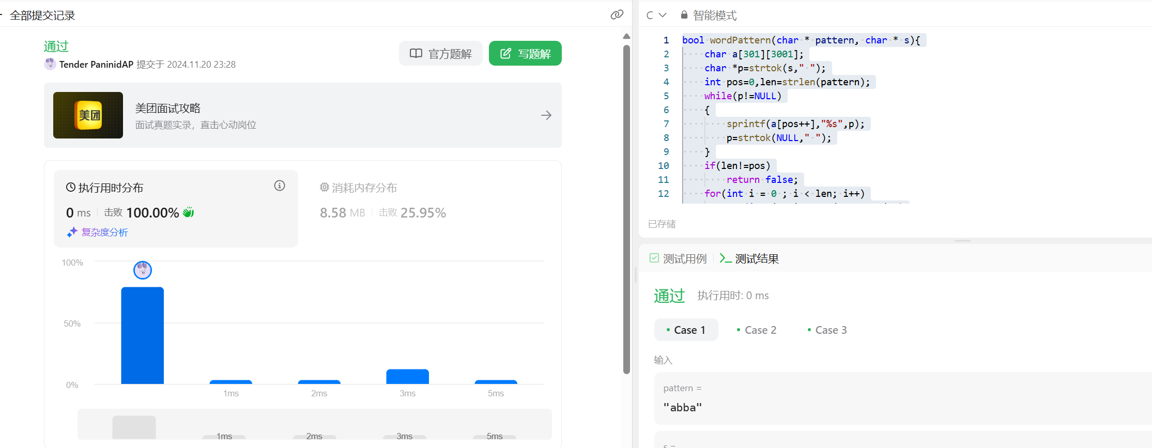Open the C language dropdown

click(656, 15)
